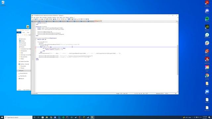Select Development folder in Explorer pane
This screenshot has width=212, height=119.
(x=24, y=51)
